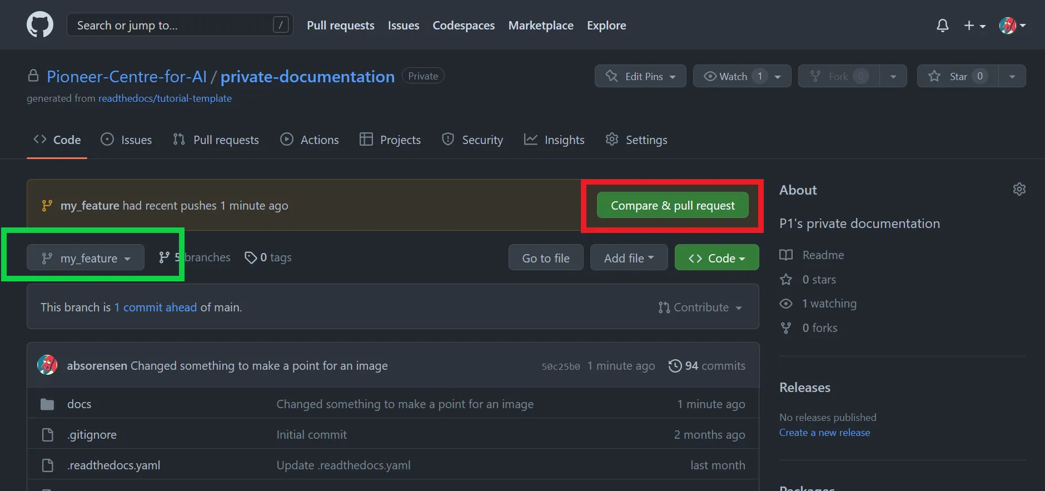The width and height of the screenshot is (1045, 491).
Task: Click the 1 minute ago timestamp in commit header
Action: (x=621, y=366)
